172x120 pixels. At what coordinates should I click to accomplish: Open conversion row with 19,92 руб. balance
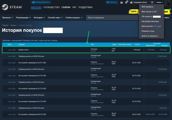86,108
